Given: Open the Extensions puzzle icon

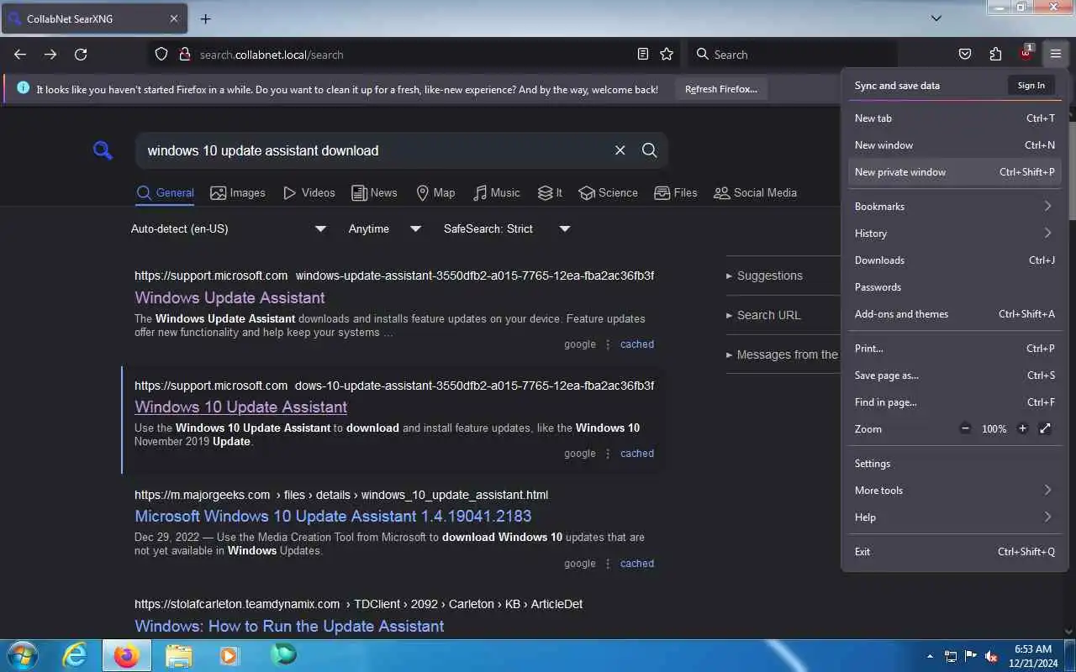Looking at the screenshot, I should pyautogui.click(x=995, y=55).
